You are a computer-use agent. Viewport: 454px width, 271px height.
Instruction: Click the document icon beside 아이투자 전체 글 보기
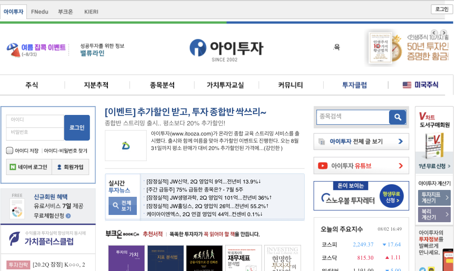322,142
